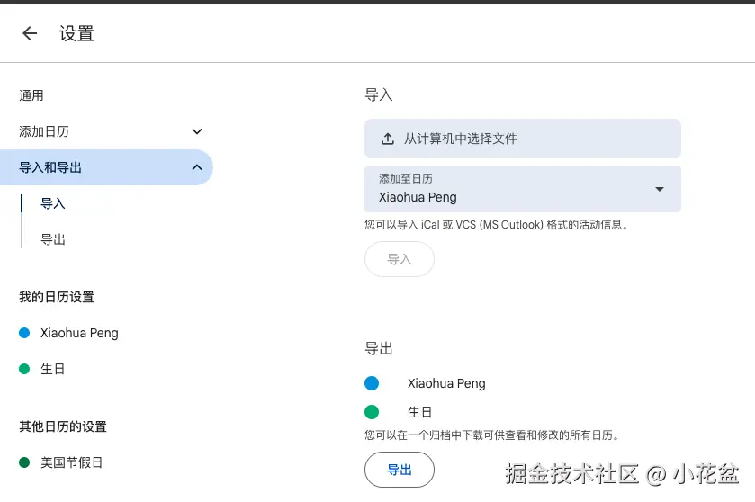Click dark green dot beside 美国节假日
Screen dimensions: 755x502
24,462
